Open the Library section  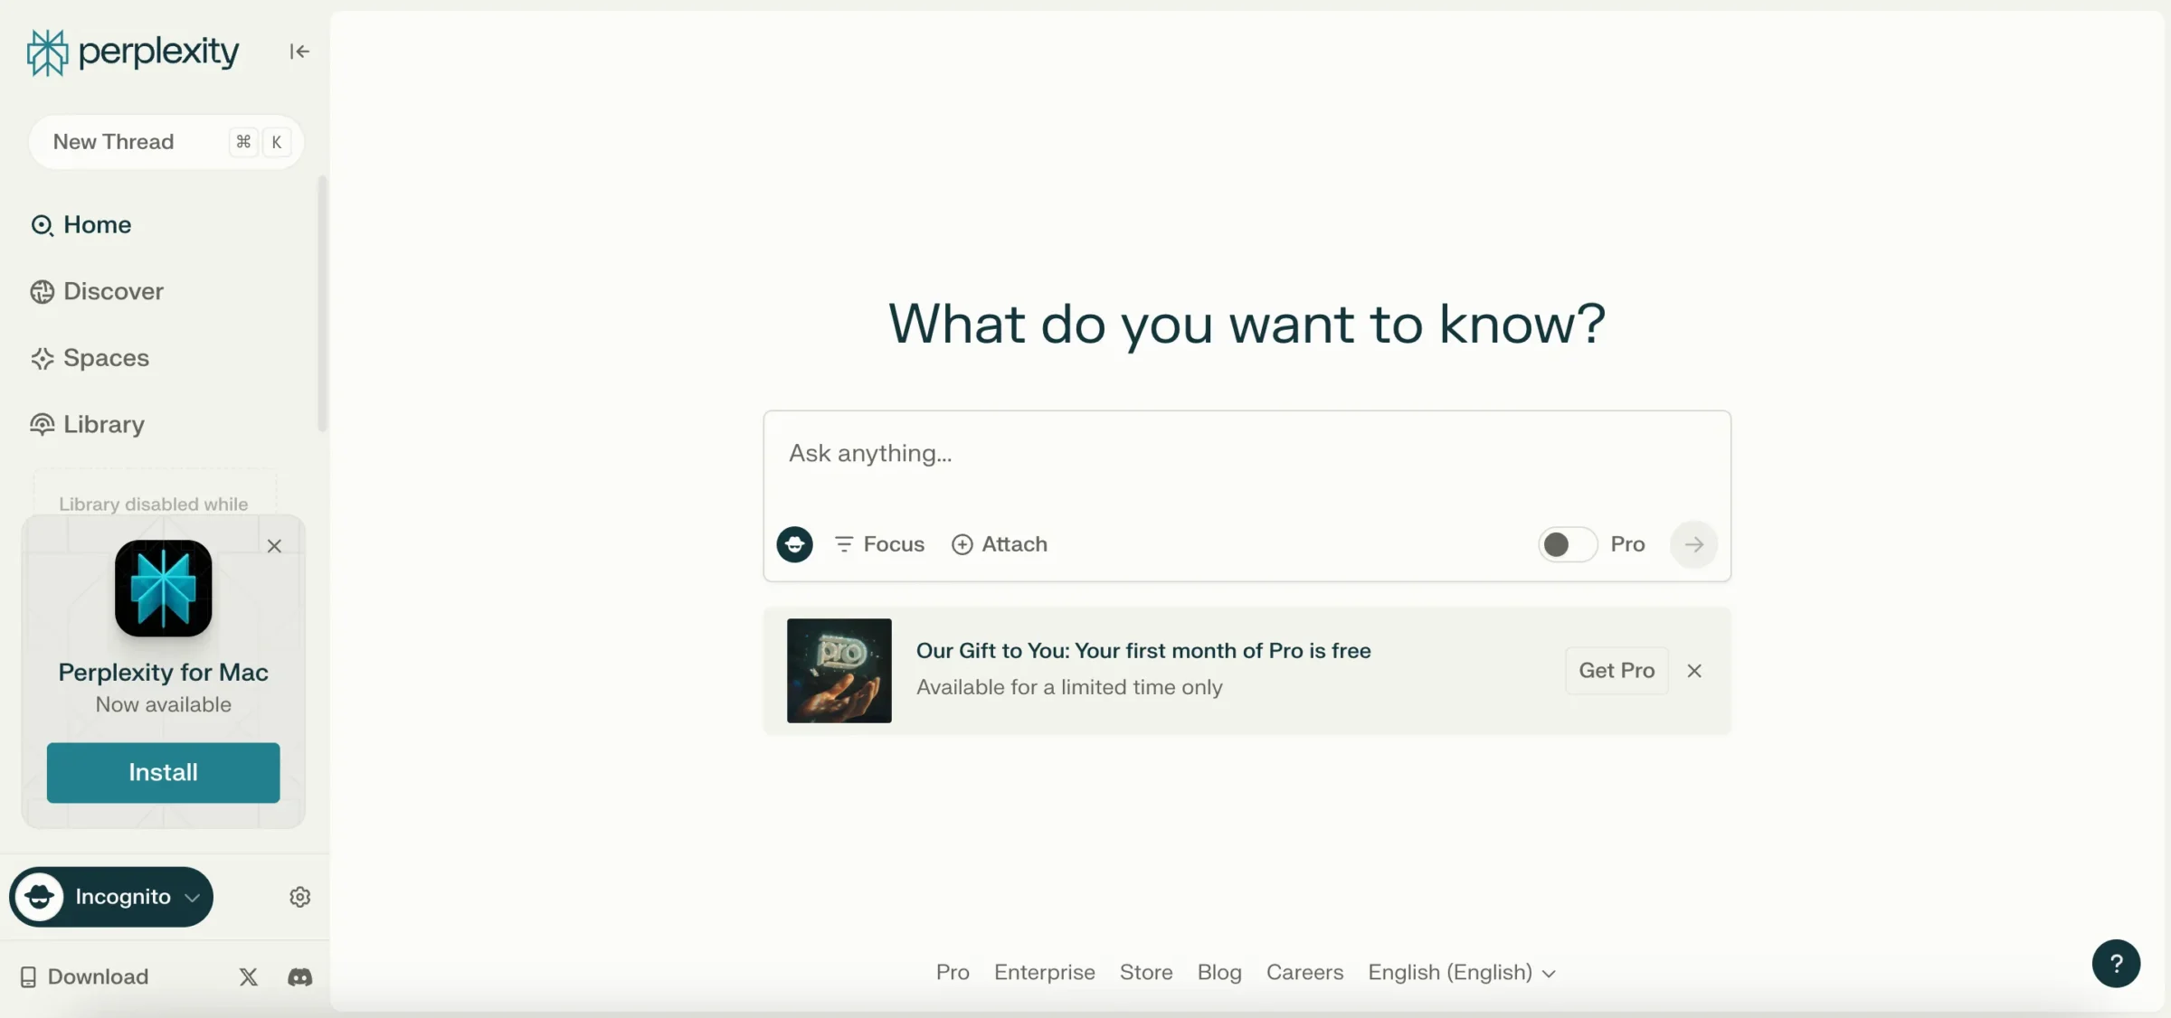[x=87, y=424]
